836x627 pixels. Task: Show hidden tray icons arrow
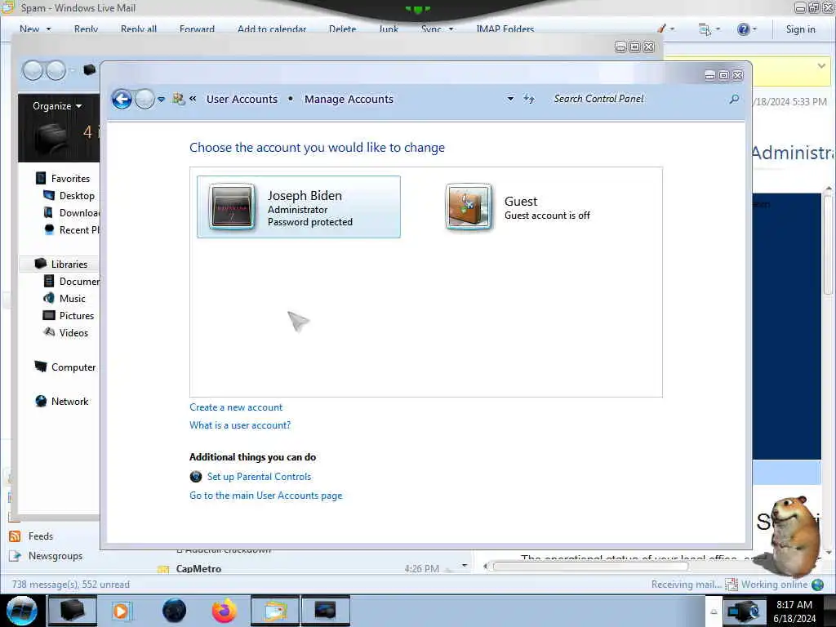714,611
